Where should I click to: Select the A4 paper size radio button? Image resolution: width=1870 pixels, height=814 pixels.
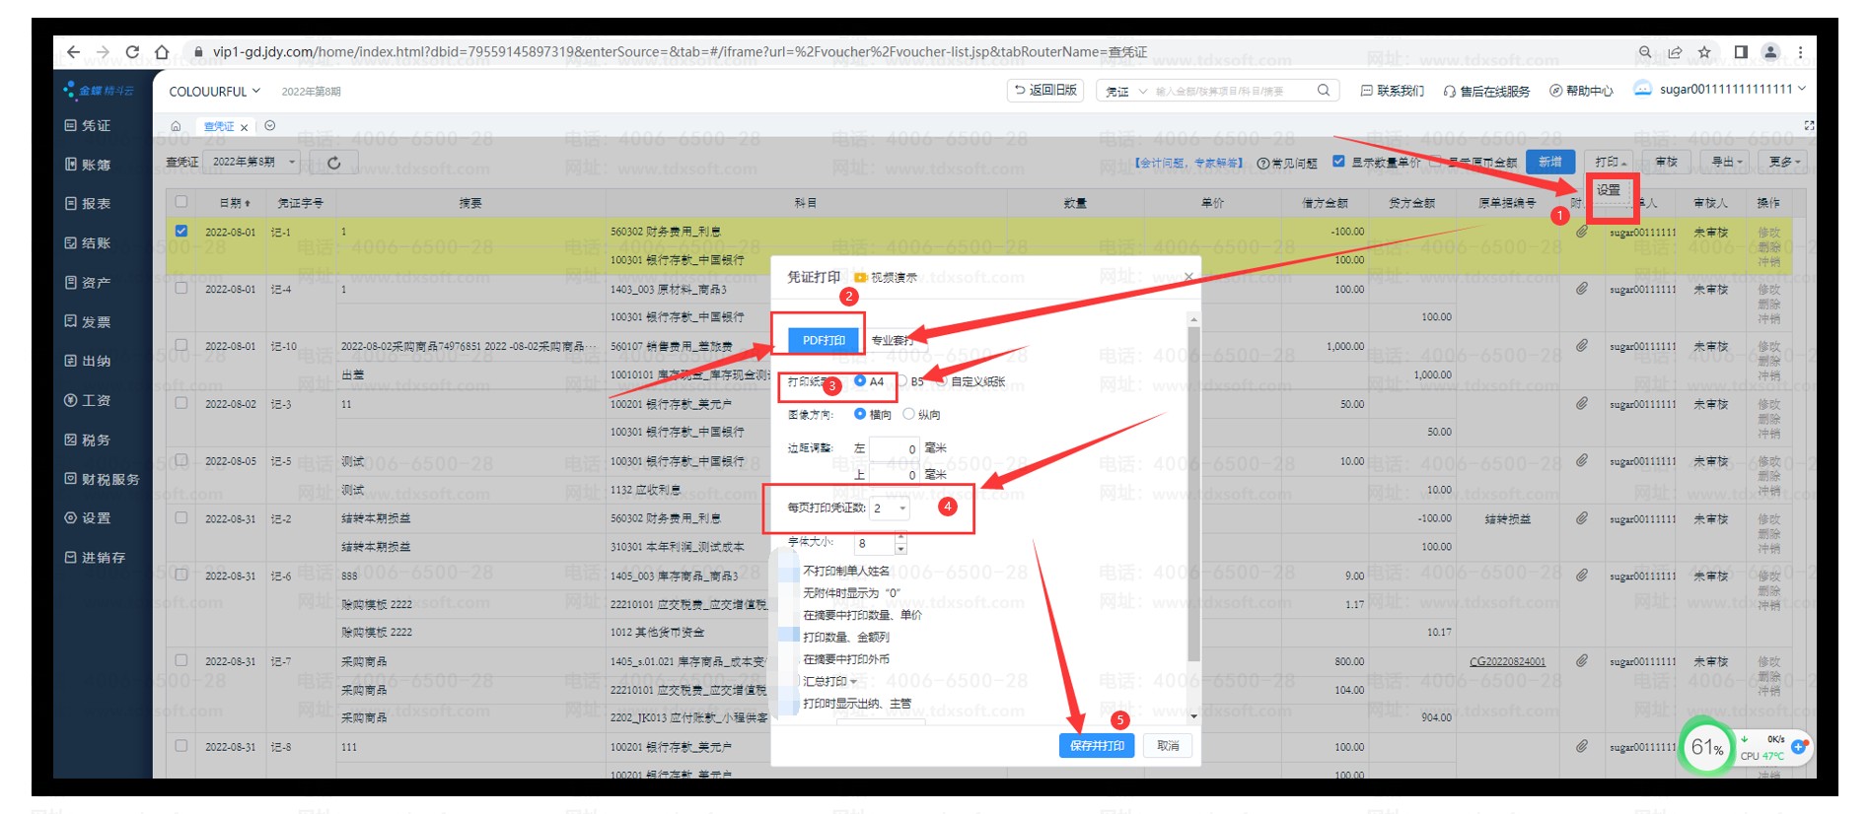[860, 381]
